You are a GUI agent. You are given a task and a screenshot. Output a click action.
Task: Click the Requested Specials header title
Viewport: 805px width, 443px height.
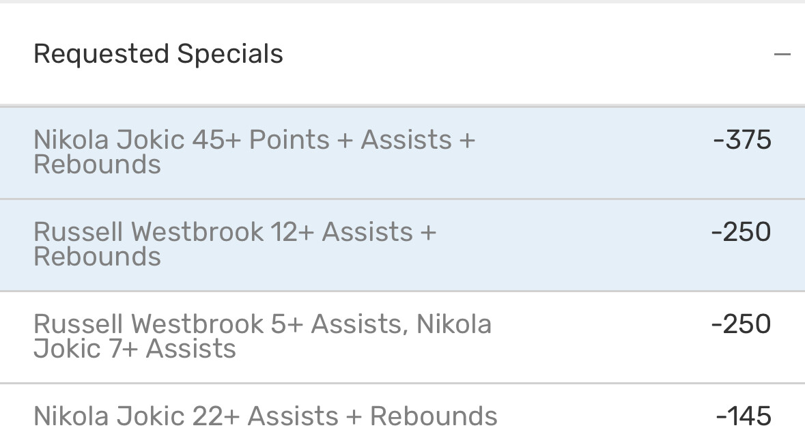click(x=158, y=54)
